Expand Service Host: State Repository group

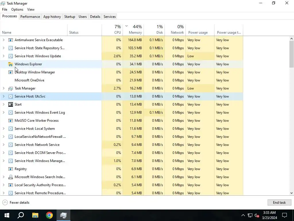click(3, 48)
